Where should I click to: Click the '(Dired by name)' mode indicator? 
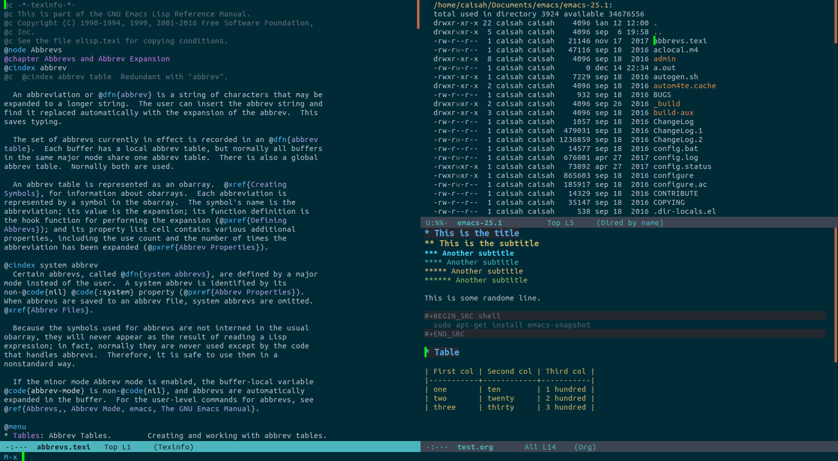[x=630, y=223]
